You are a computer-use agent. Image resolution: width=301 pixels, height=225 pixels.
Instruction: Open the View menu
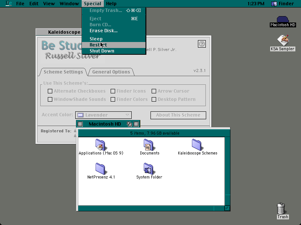[49, 3]
